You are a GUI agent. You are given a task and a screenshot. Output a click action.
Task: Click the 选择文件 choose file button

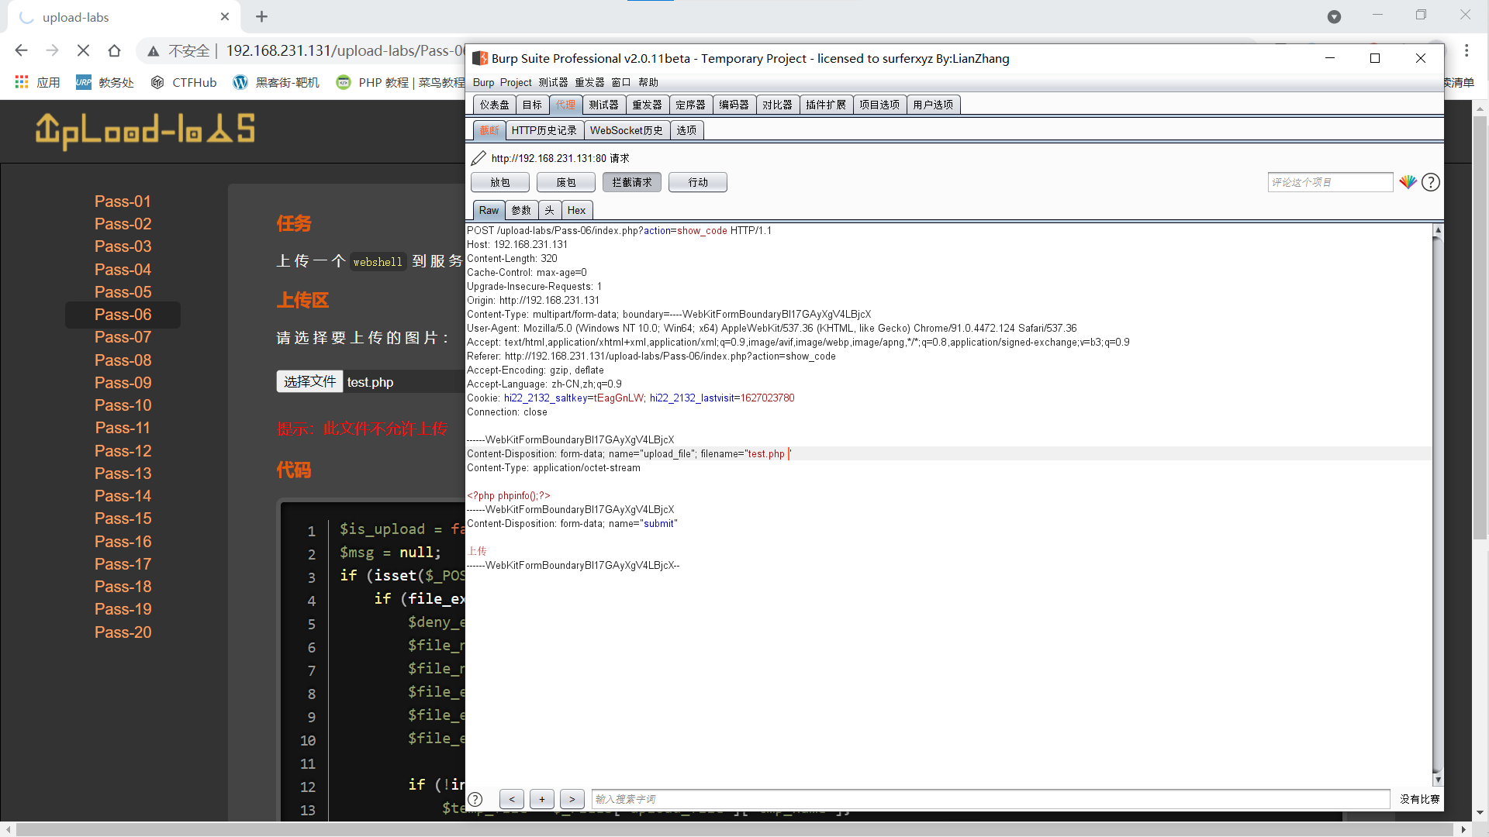tap(309, 381)
